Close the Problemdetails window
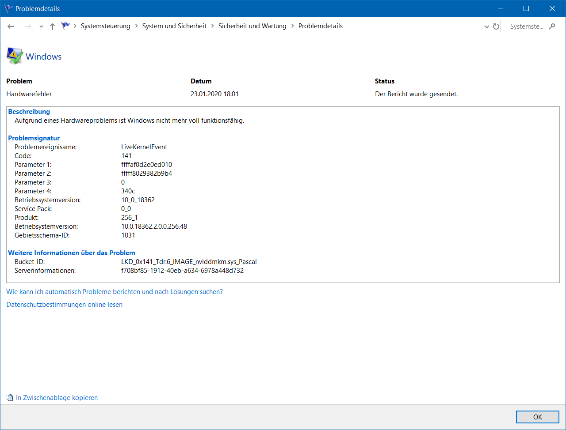 [552, 8]
